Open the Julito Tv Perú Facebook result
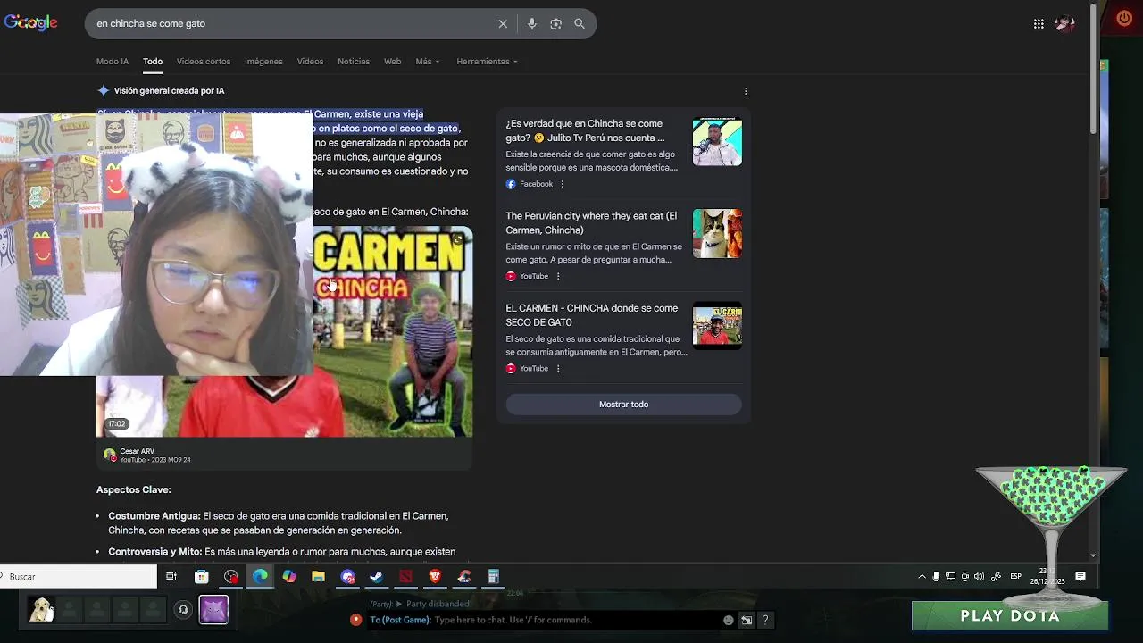Viewport: 1143px width, 643px height. click(x=585, y=131)
